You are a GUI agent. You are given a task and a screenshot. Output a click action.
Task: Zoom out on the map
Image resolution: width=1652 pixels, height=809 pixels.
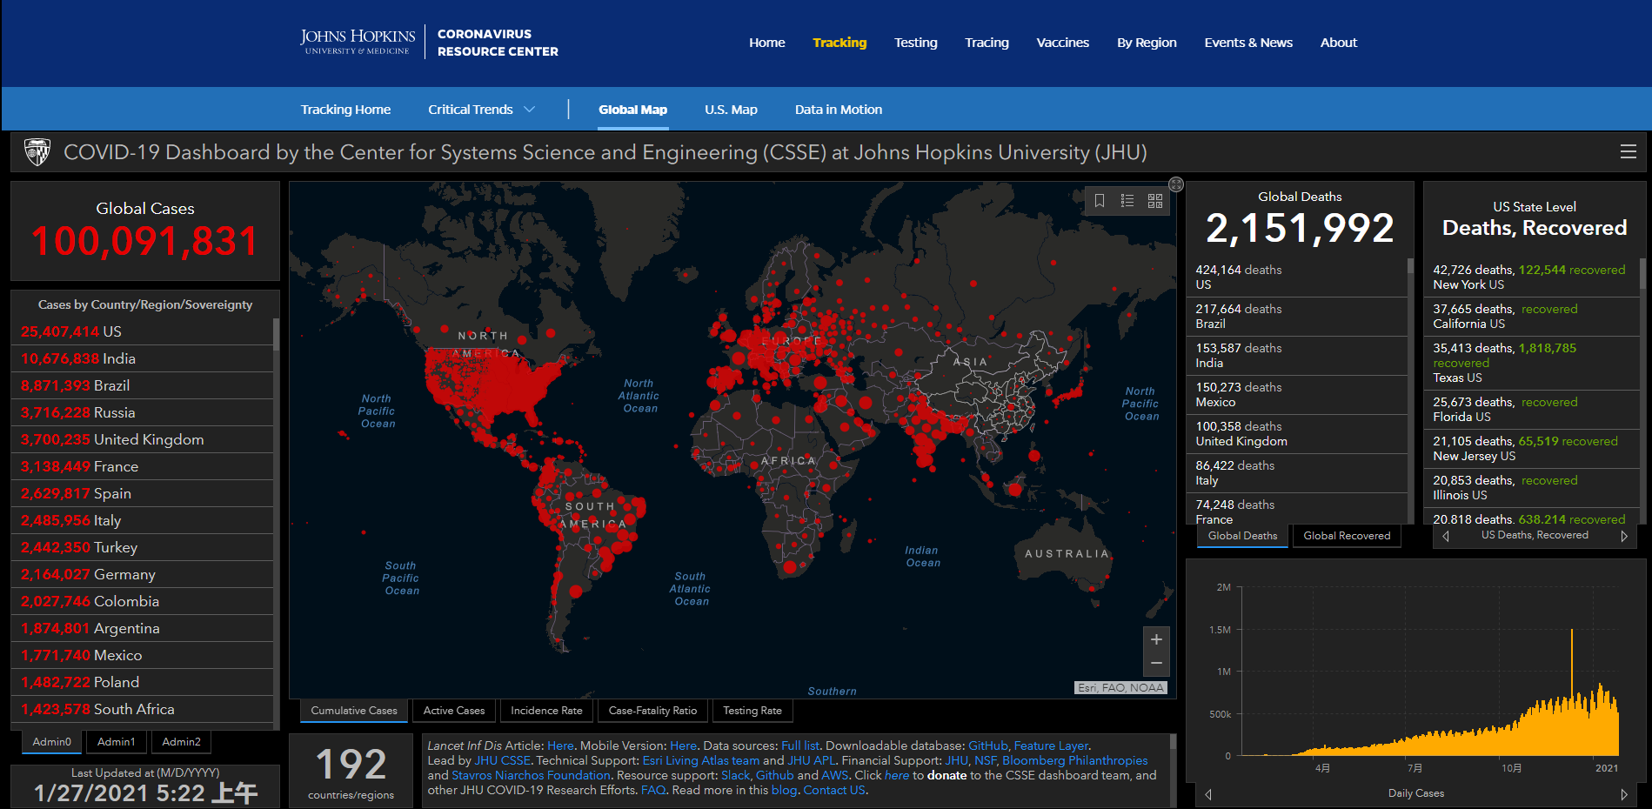click(x=1156, y=664)
